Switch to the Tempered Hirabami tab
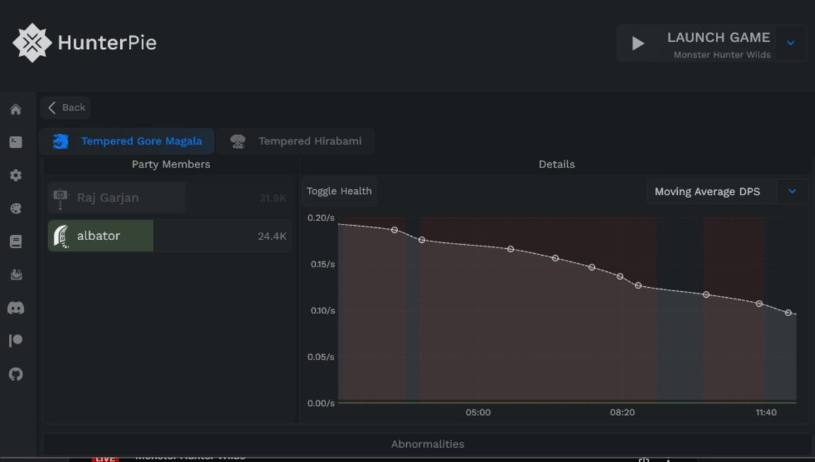The height and width of the screenshot is (462, 815). (295, 141)
